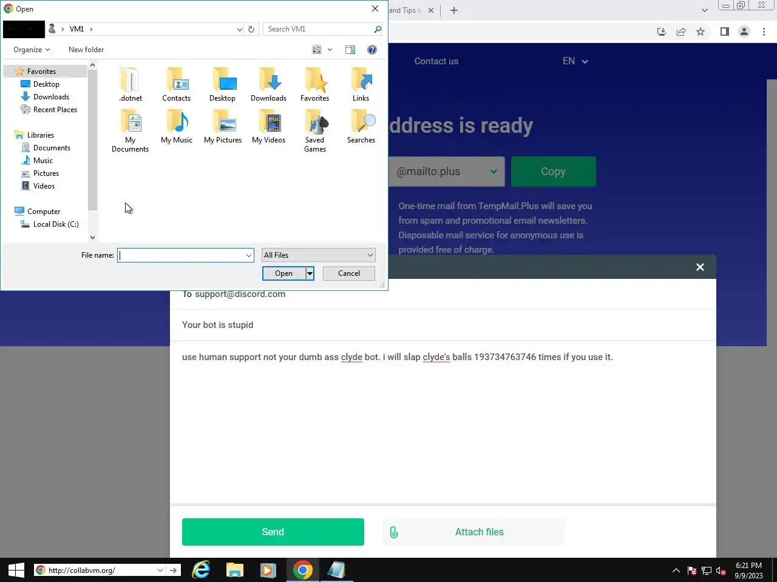Select the Saved Games folder
The height and width of the screenshot is (582, 777).
coord(315,130)
